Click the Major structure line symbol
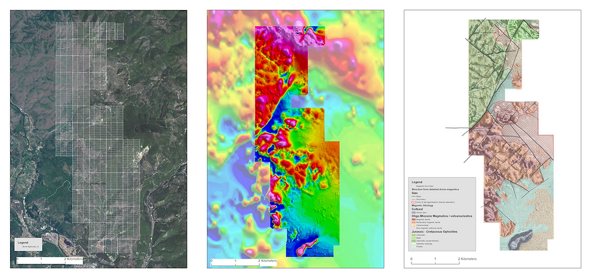 [414, 197]
